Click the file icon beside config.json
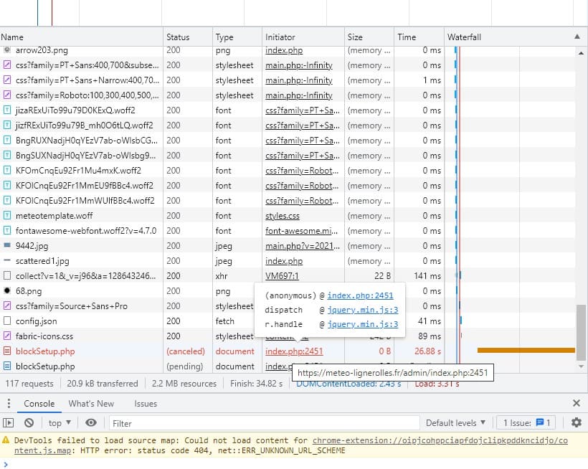The height and width of the screenshot is (469, 588). [x=7, y=321]
